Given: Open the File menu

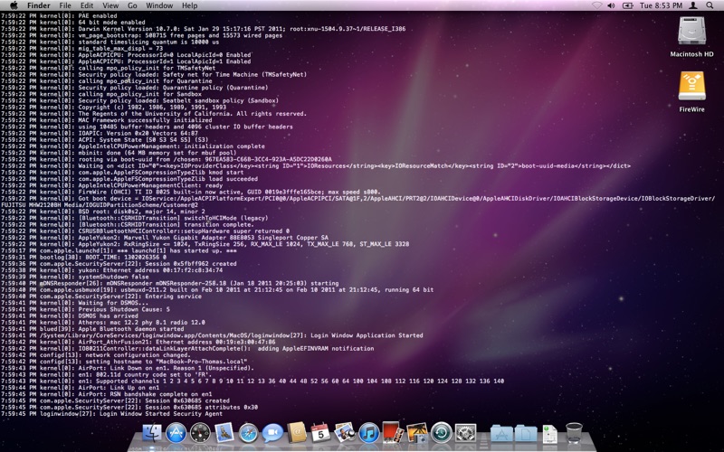Looking at the screenshot, I should pyautogui.click(x=65, y=5).
